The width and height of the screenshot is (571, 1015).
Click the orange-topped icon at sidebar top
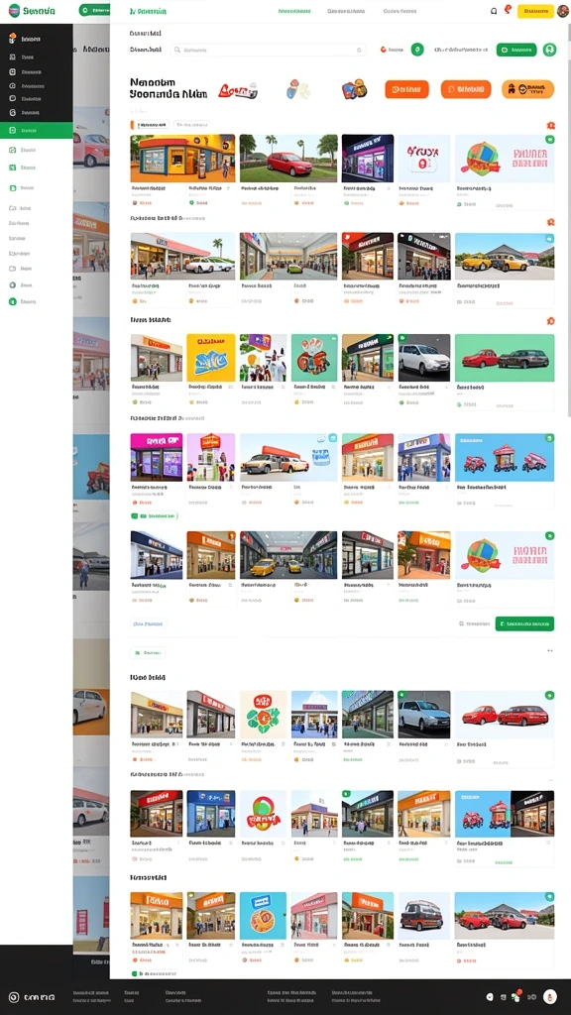[12, 39]
